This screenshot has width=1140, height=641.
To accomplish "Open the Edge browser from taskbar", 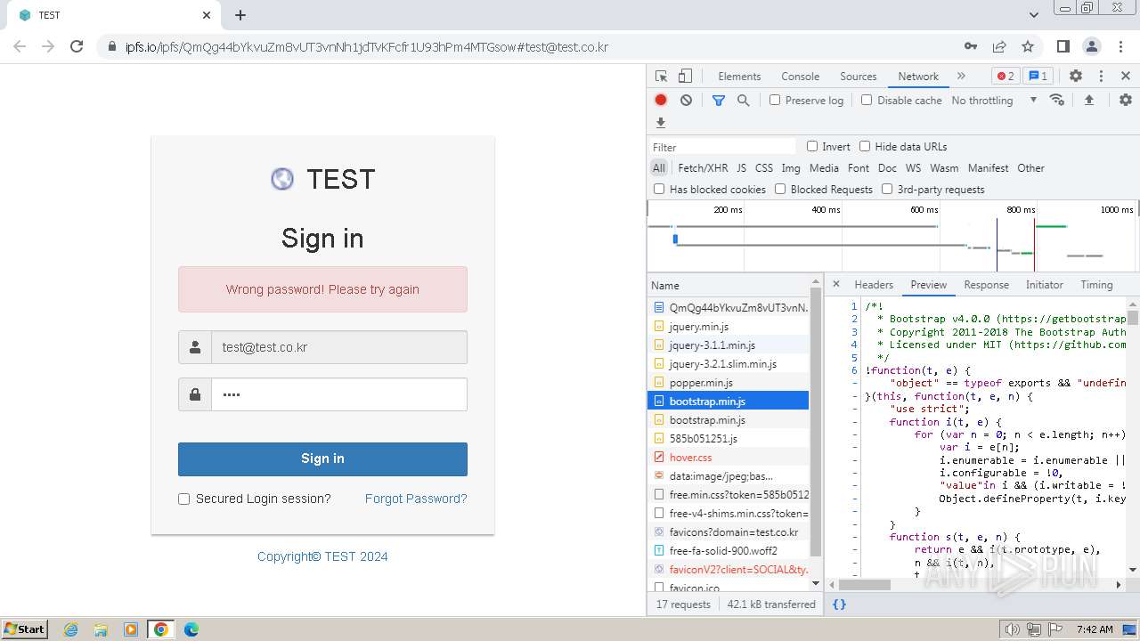I will click(x=191, y=629).
